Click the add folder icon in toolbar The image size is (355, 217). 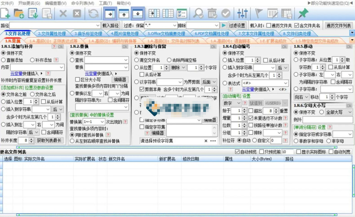[19, 13]
